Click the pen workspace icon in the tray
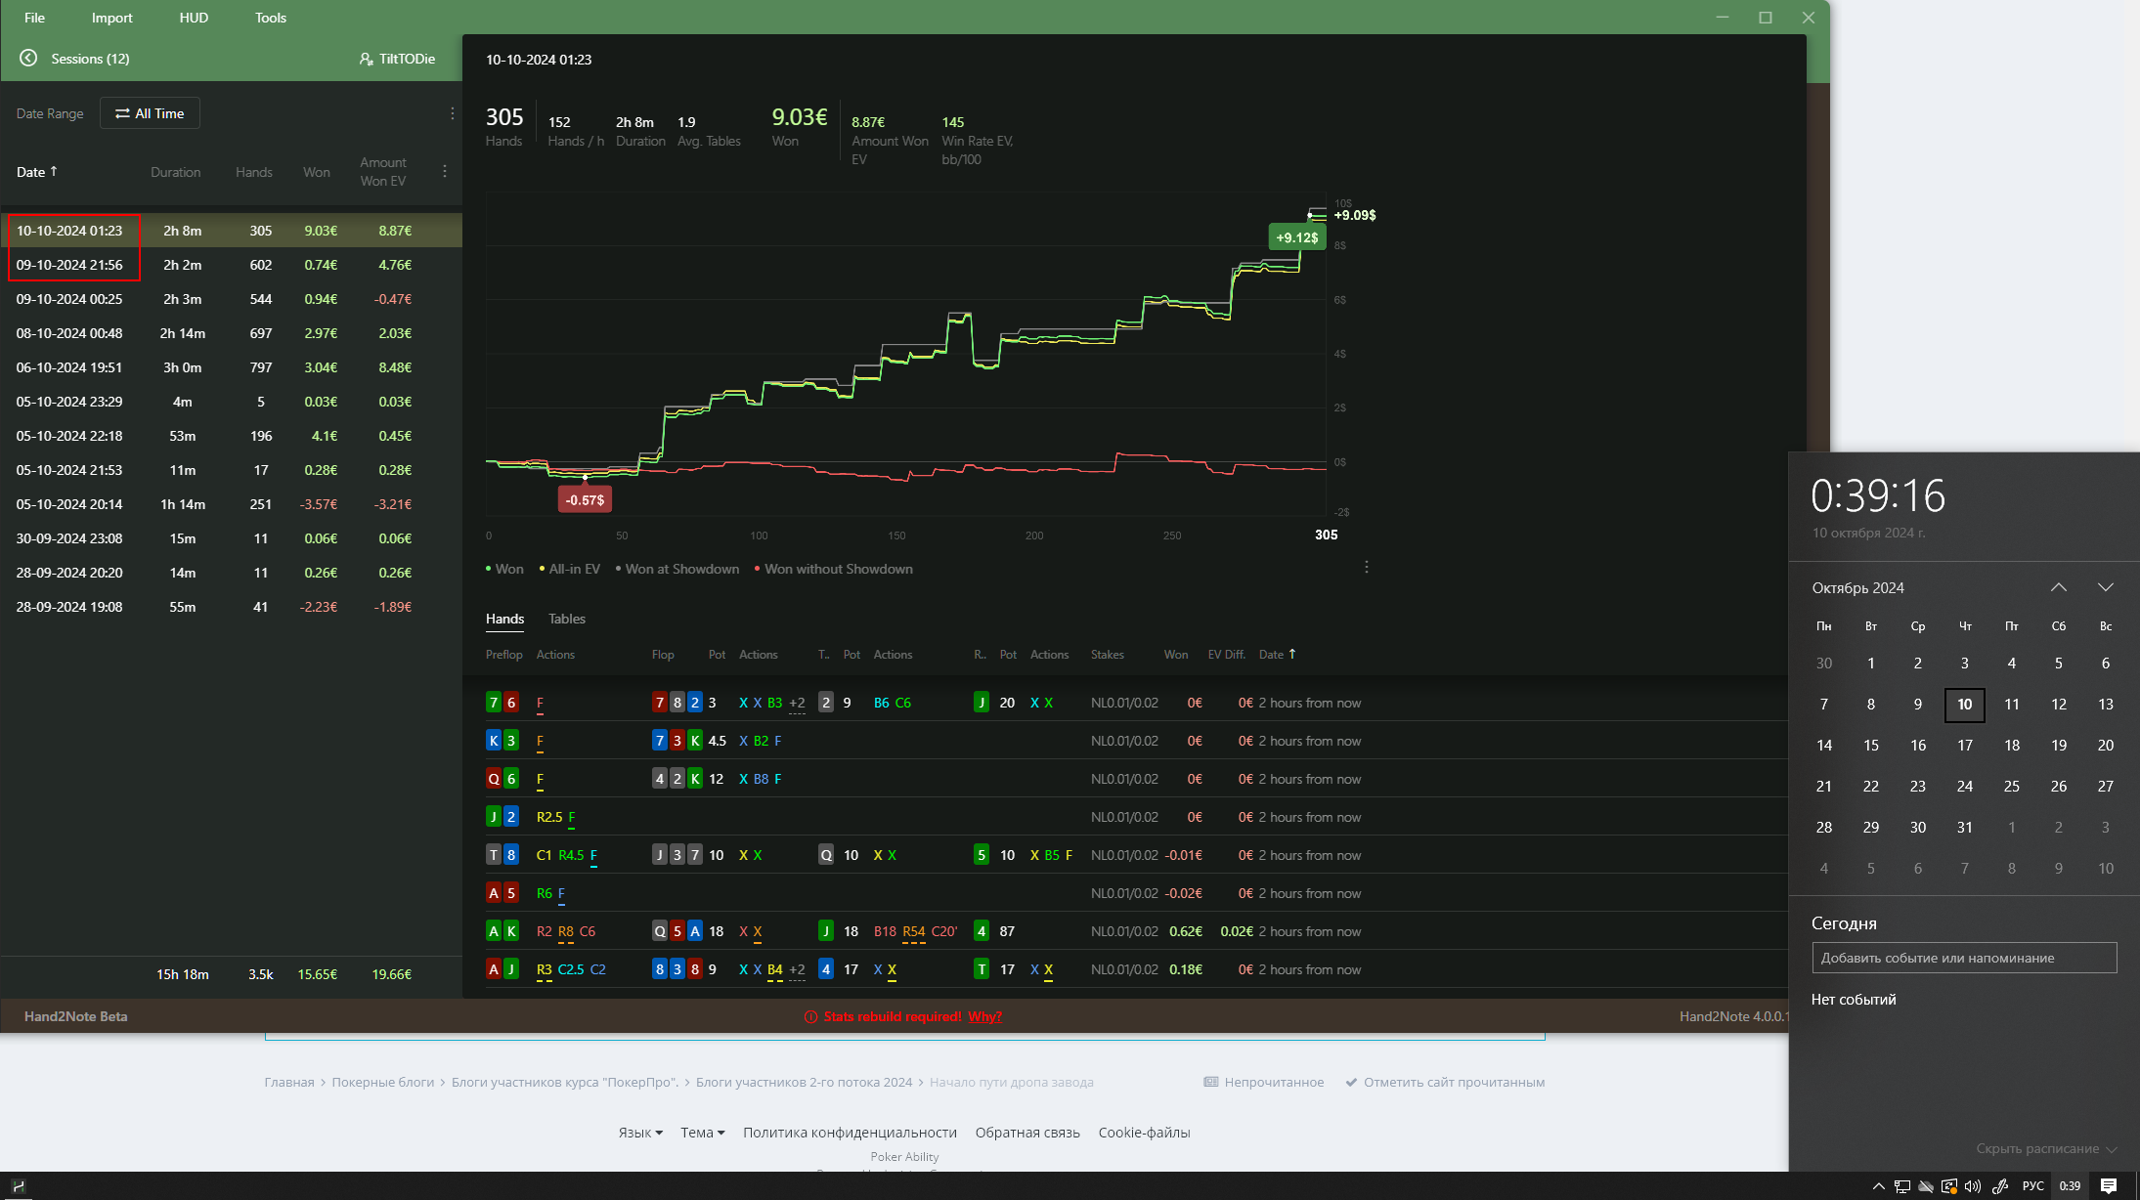 2000,1186
